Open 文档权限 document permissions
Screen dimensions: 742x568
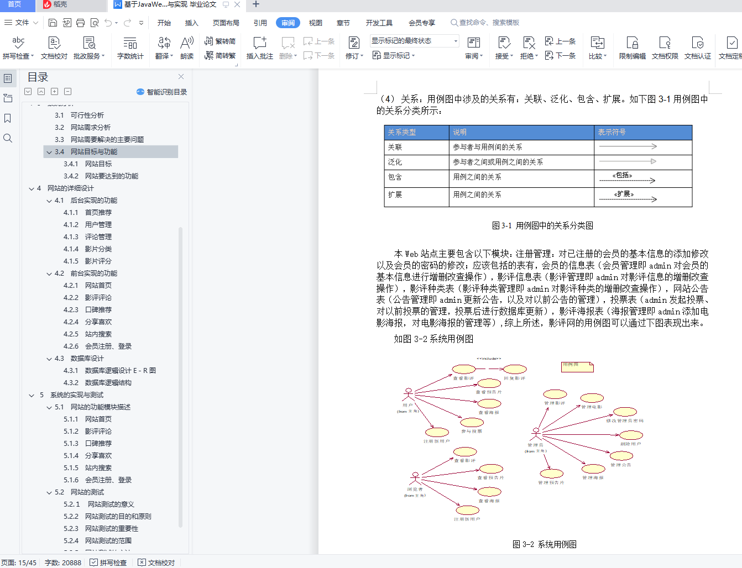(665, 48)
